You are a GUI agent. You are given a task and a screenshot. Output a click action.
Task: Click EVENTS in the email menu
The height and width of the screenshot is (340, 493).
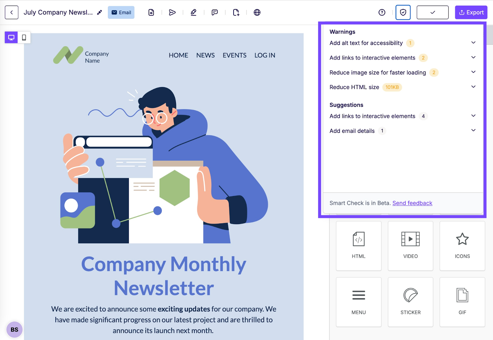(x=234, y=55)
